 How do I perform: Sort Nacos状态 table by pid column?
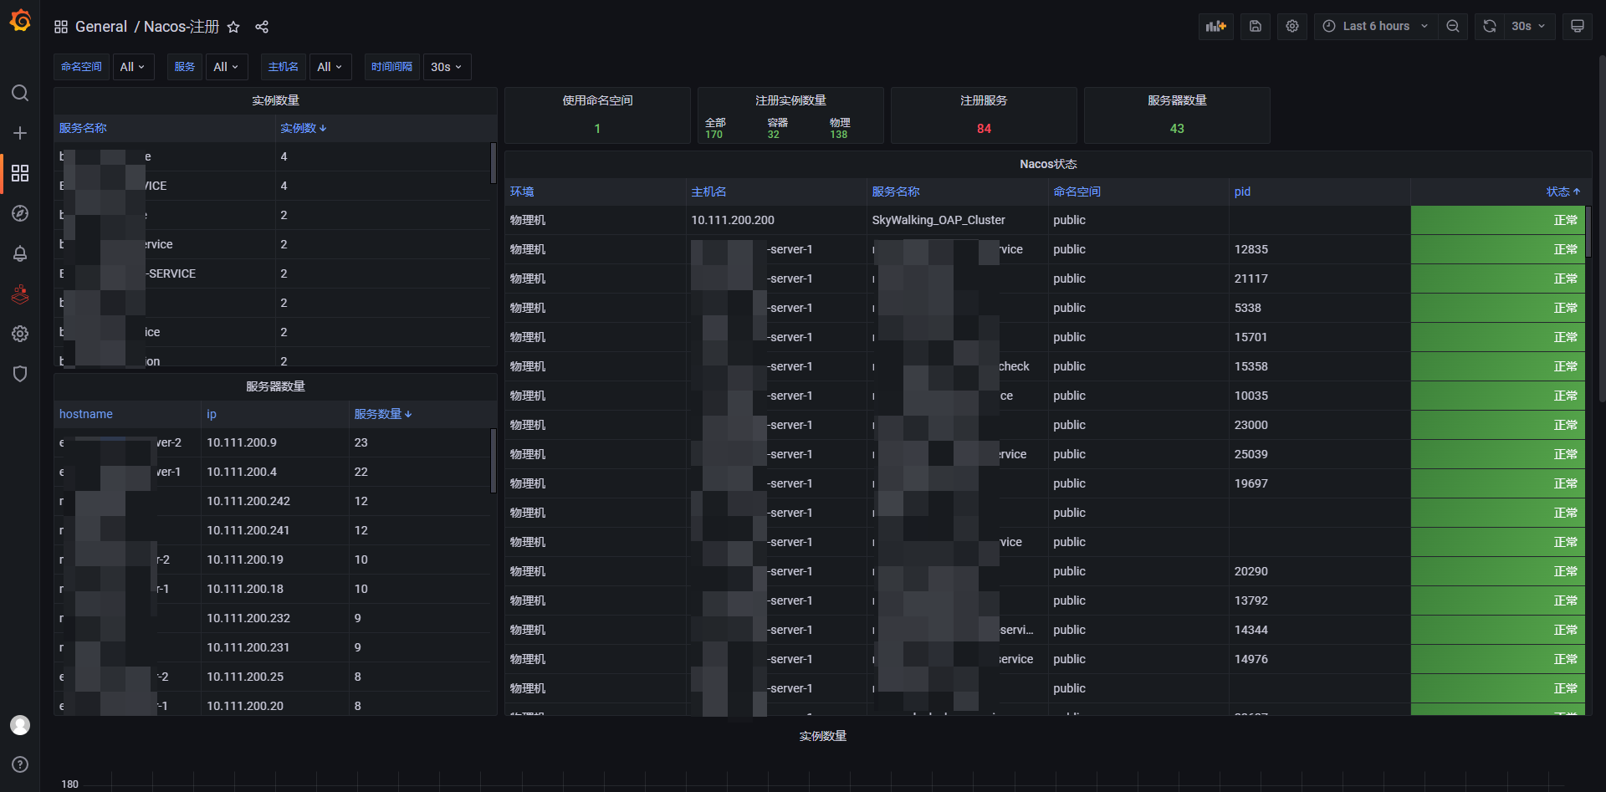pos(1242,192)
